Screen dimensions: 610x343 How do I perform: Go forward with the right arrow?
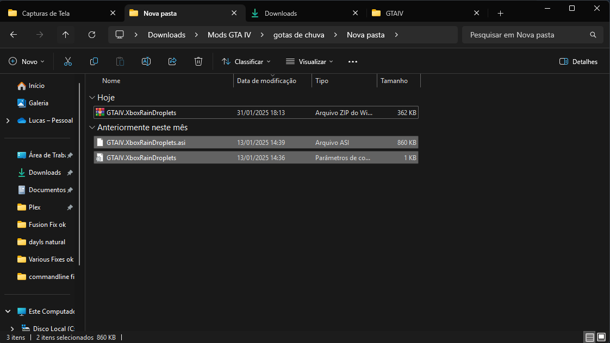pyautogui.click(x=40, y=35)
